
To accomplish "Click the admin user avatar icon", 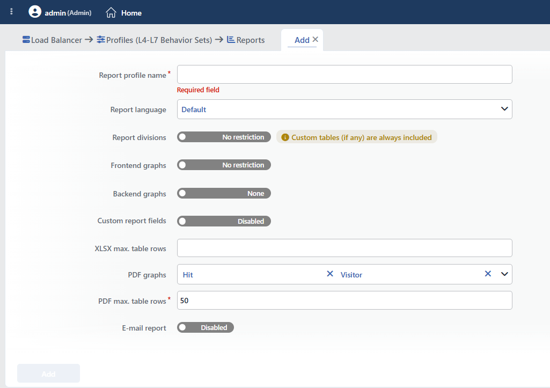I will 35,12.
